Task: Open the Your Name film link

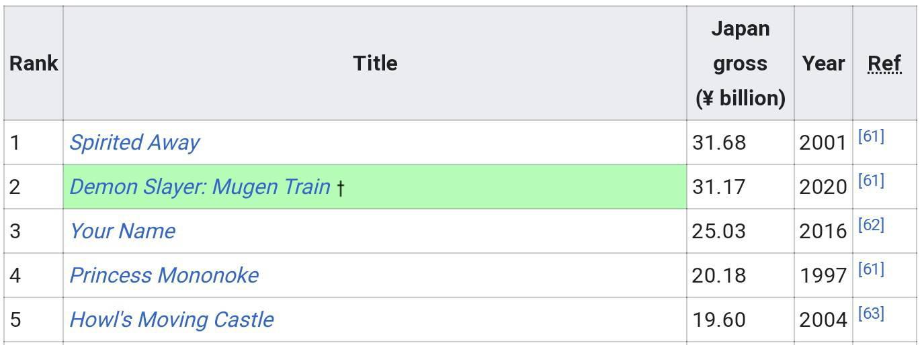Action: [122, 231]
